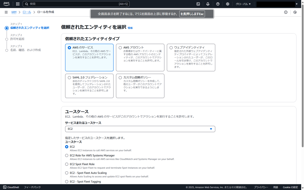Screen dimensions: 304x190
Task: Go to the IAM breadcrumb link
Action: pyautogui.click(x=14, y=12)
